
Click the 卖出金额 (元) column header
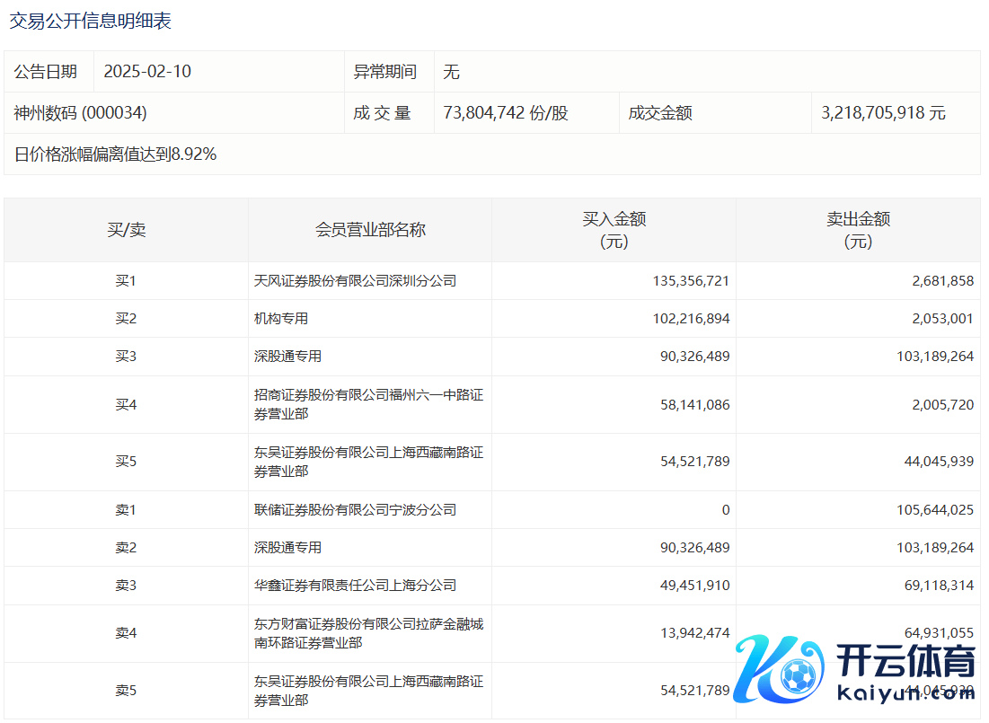[858, 230]
